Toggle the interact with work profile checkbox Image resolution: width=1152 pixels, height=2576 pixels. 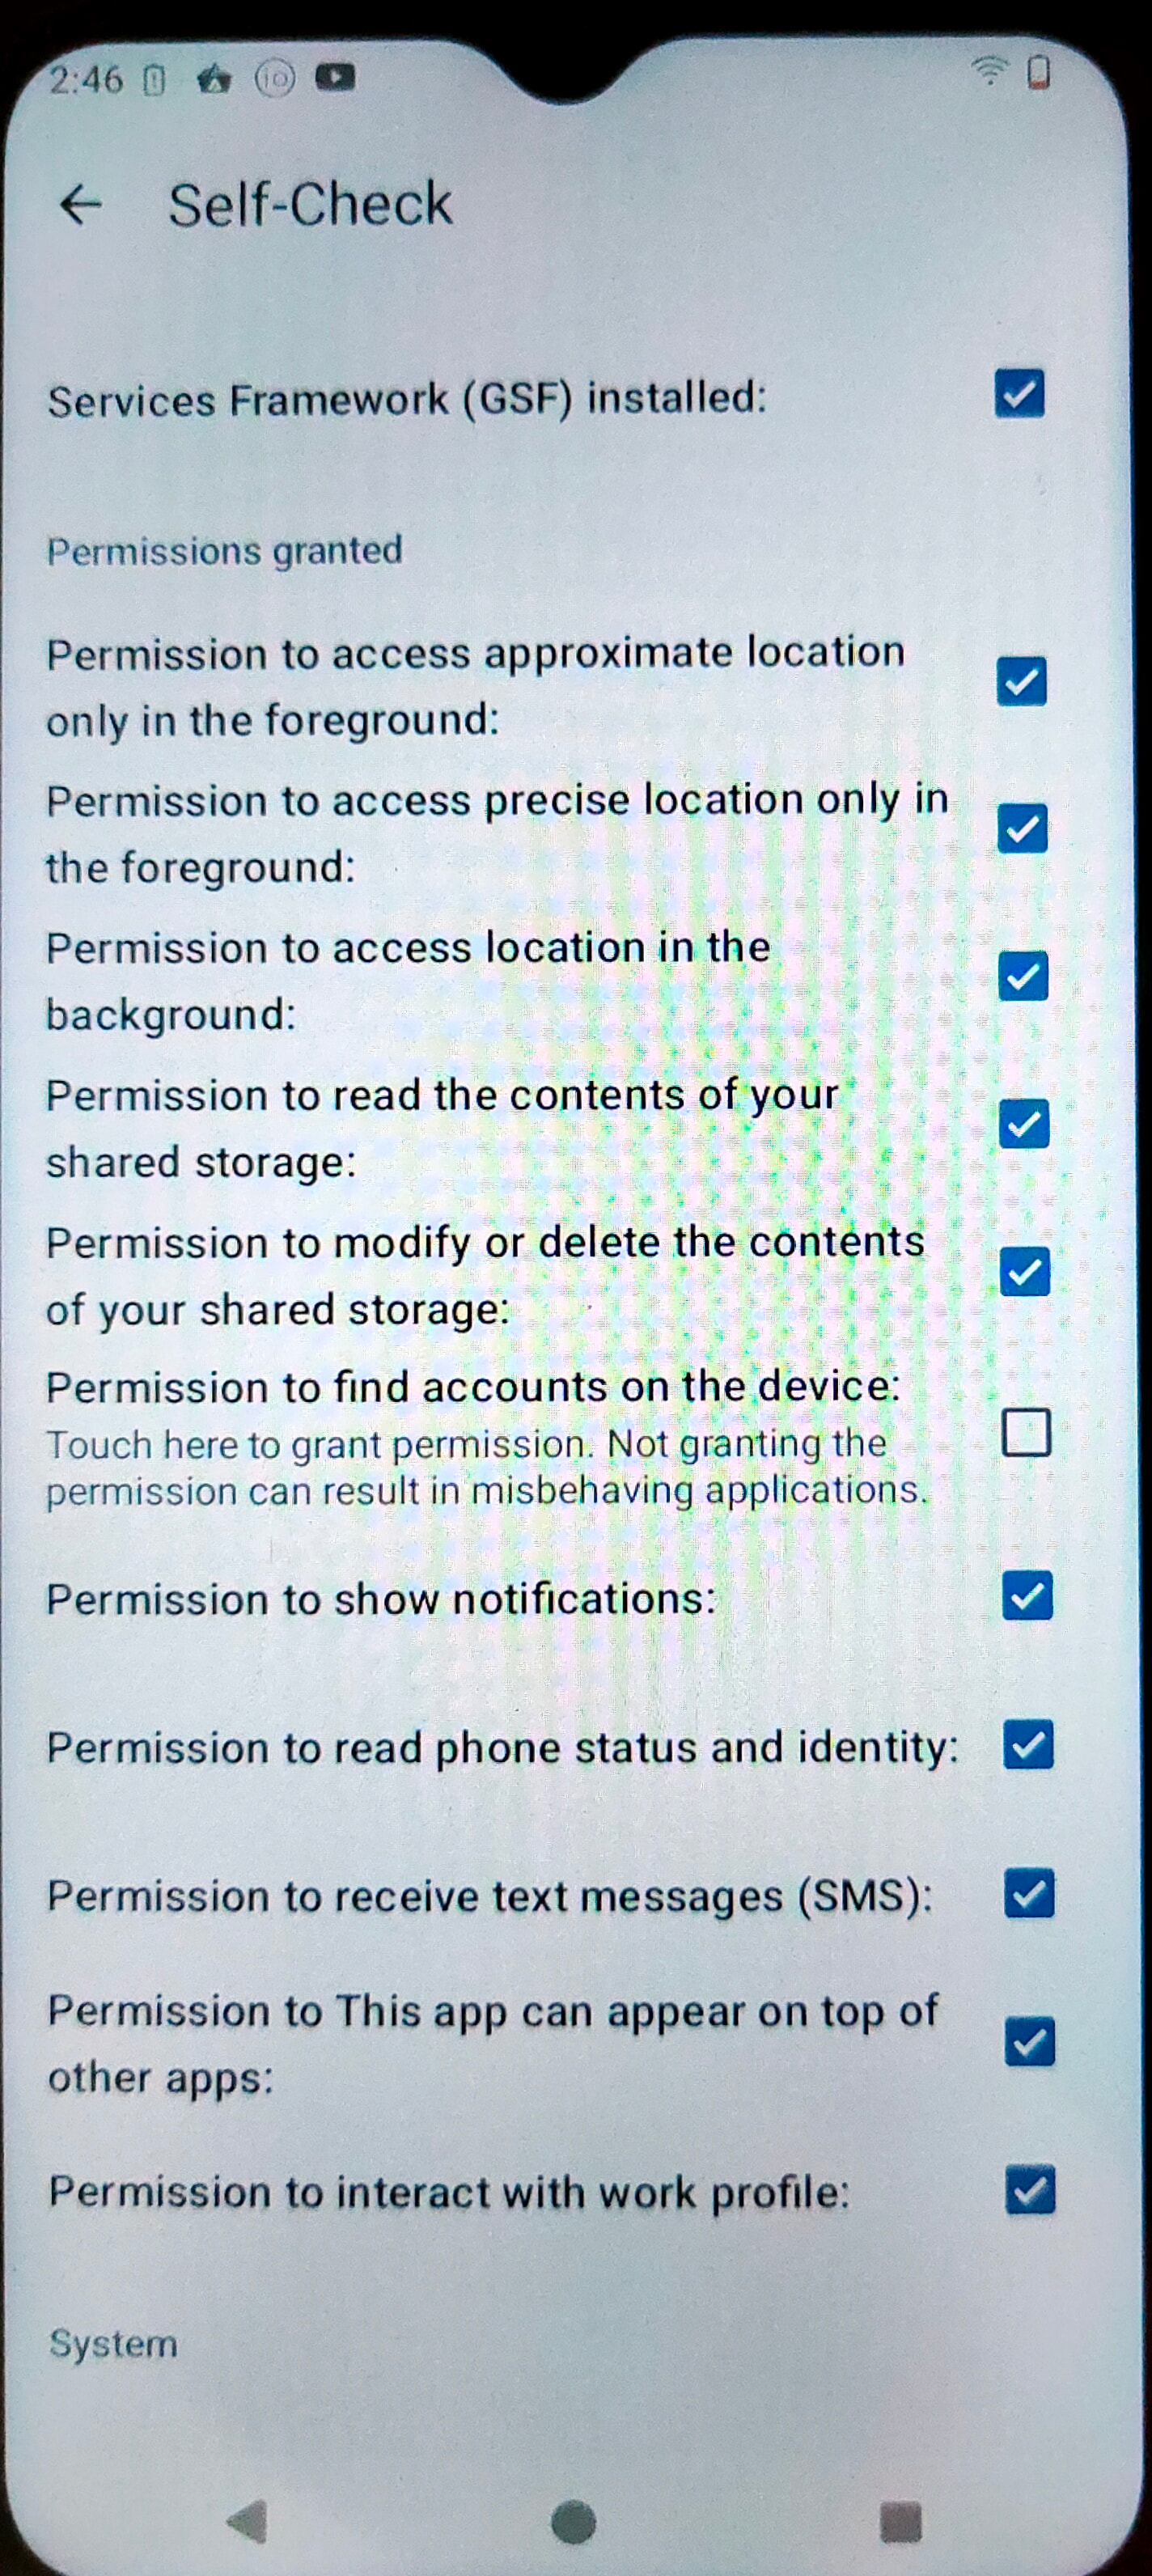click(1030, 2190)
